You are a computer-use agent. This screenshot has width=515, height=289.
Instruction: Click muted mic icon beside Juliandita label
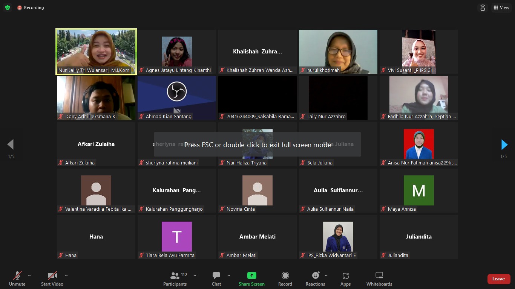[x=384, y=255]
